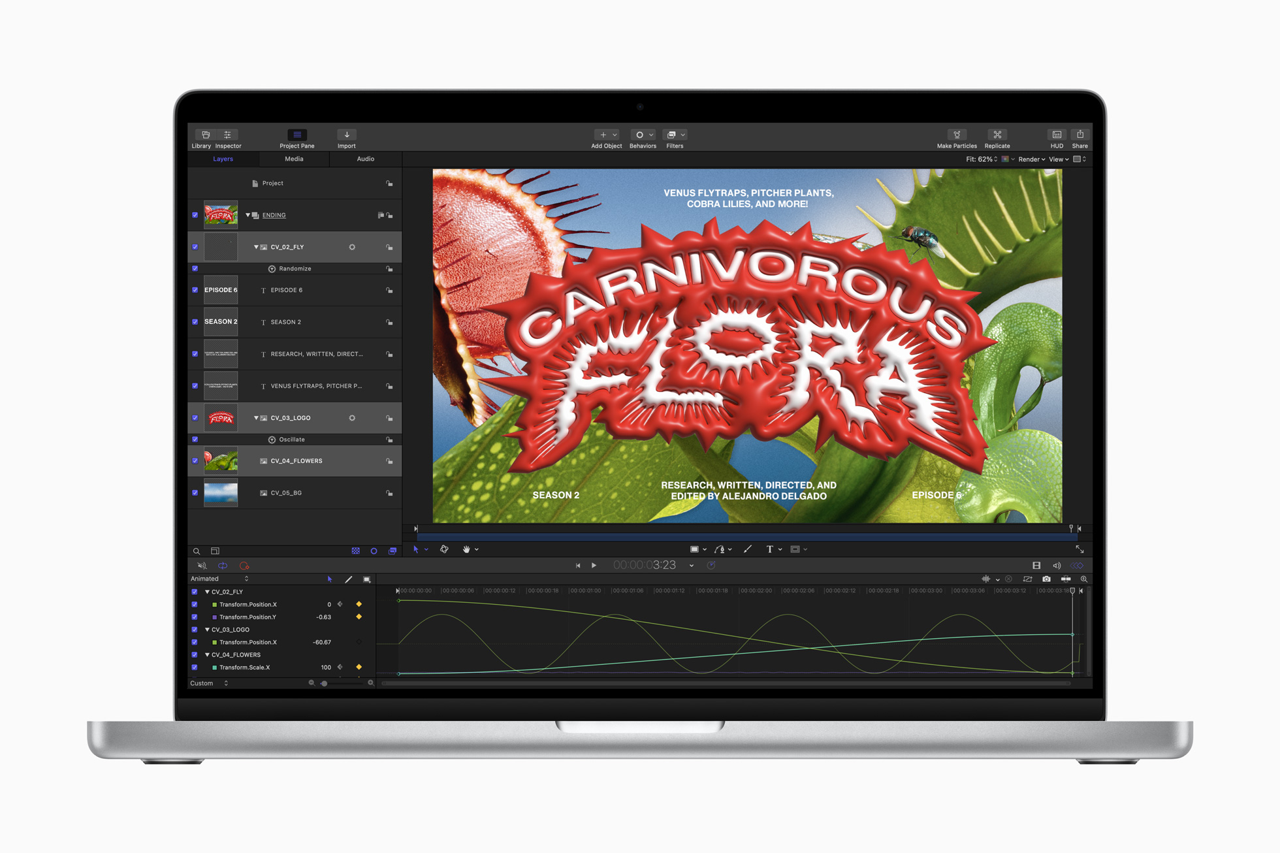
Task: Uncheck the SEASON 2 layer activation checkbox
Action: pos(195,321)
